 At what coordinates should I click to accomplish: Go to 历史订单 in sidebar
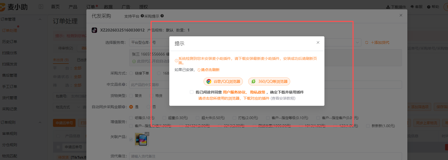(x=10, y=42)
